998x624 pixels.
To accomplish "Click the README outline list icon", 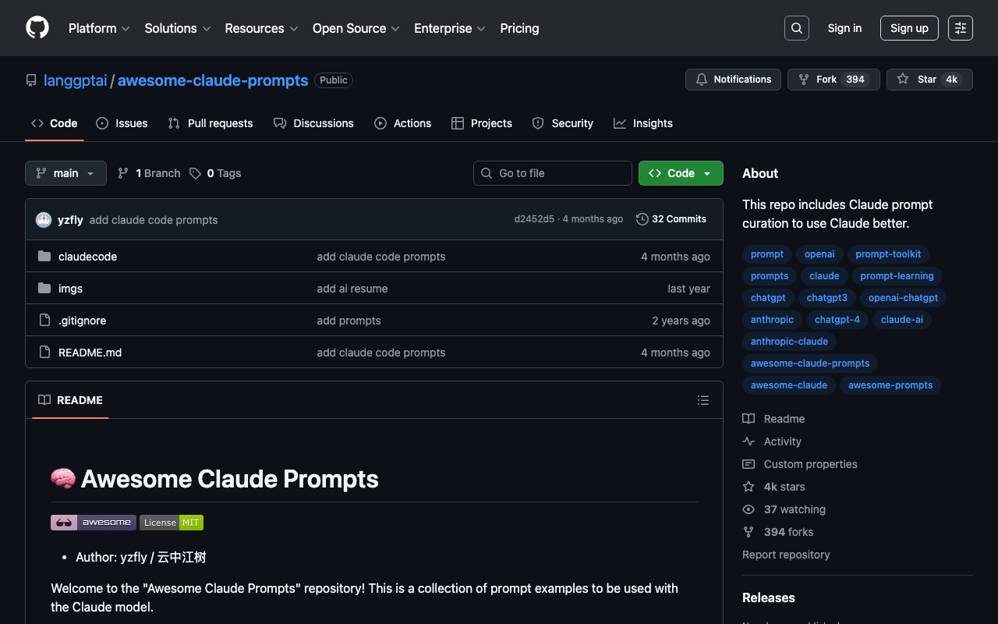I will (x=702, y=400).
